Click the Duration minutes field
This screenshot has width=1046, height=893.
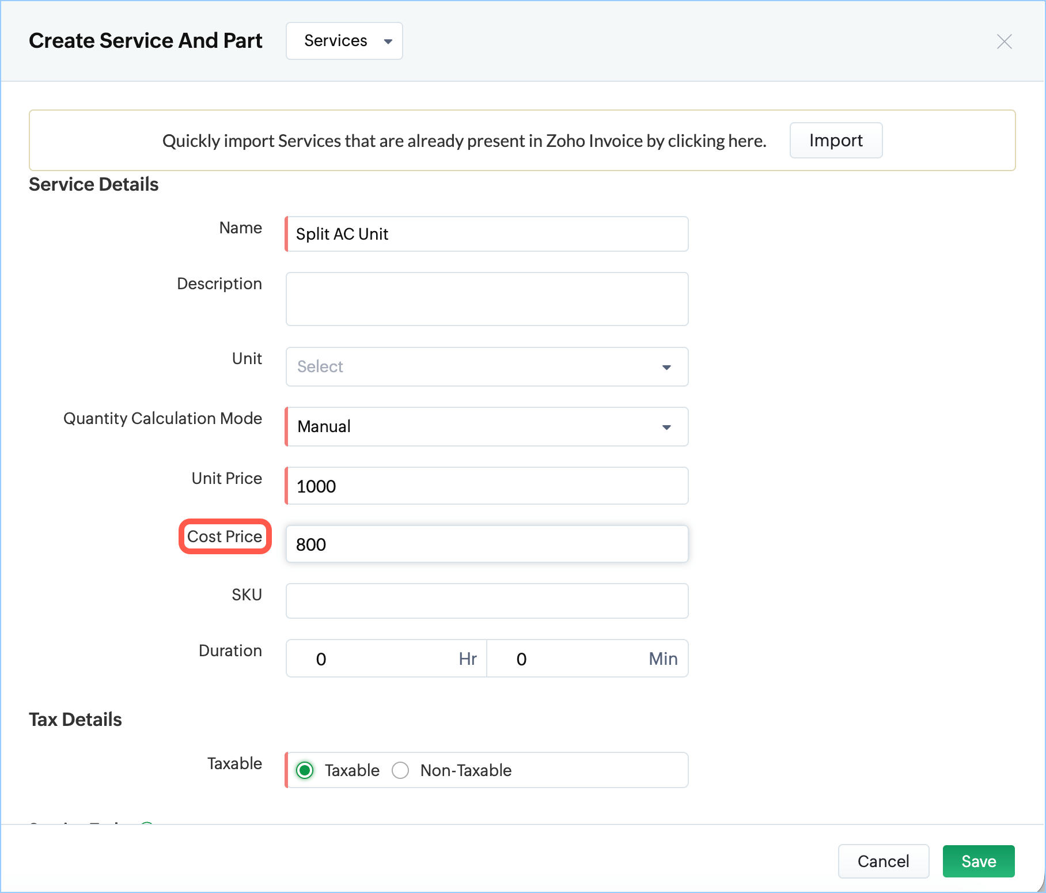[576, 659]
